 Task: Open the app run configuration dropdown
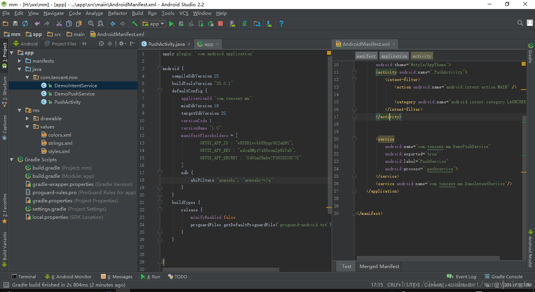(154, 23)
